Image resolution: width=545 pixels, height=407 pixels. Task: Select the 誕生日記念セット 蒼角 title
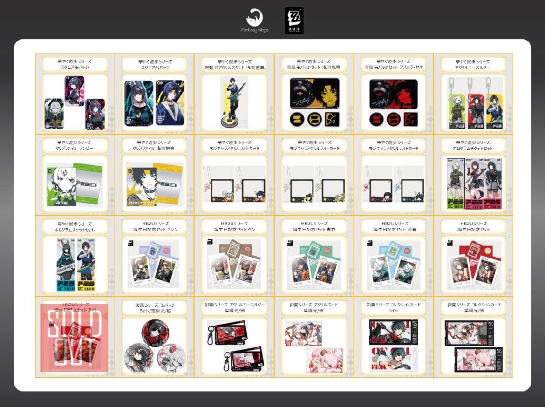coord(394,227)
